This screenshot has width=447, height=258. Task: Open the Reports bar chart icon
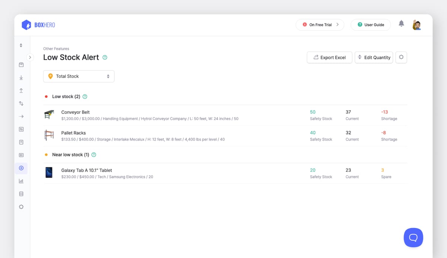(x=21, y=181)
